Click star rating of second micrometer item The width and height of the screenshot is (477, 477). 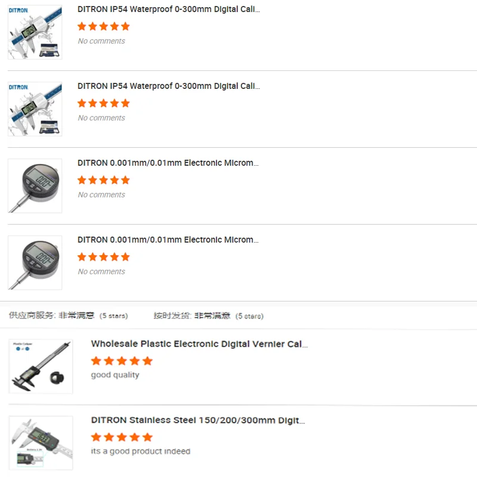pos(104,257)
